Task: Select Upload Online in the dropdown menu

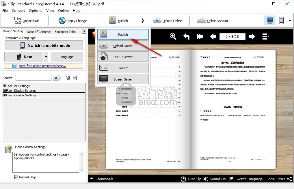Action: click(123, 46)
